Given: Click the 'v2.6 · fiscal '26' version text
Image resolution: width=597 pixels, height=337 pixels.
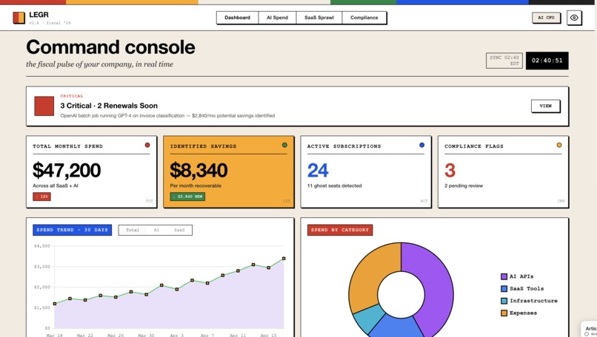Looking at the screenshot, I should click(50, 23).
